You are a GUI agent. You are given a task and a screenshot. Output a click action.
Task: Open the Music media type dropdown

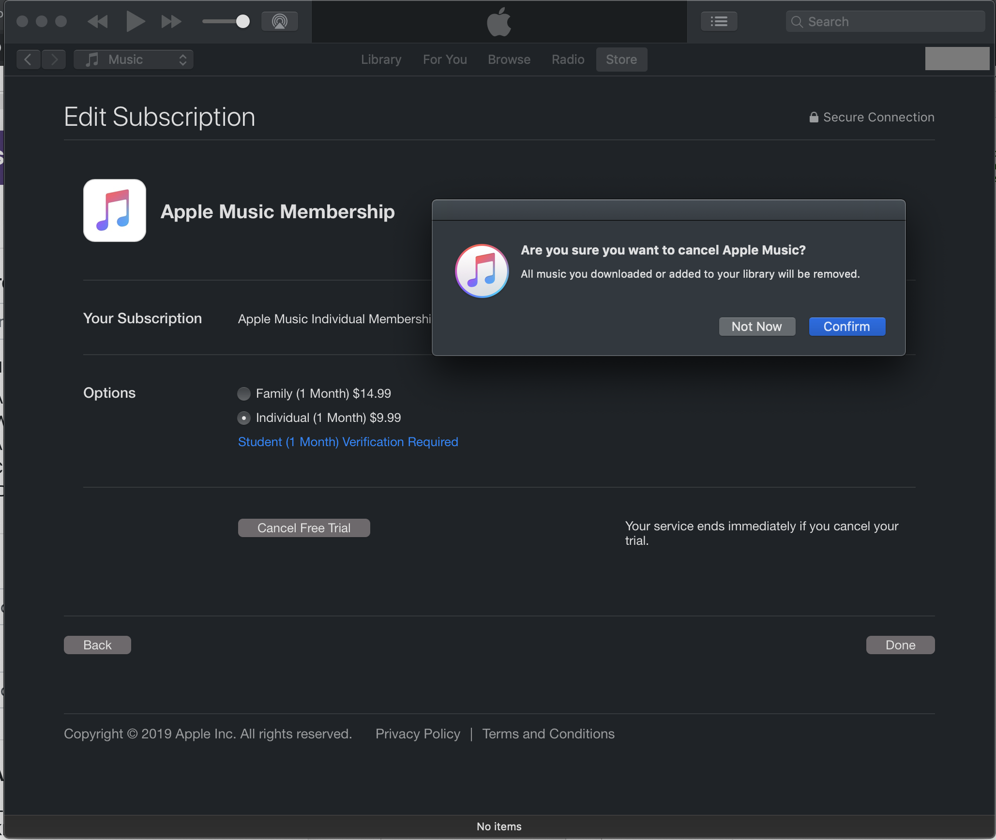(134, 60)
